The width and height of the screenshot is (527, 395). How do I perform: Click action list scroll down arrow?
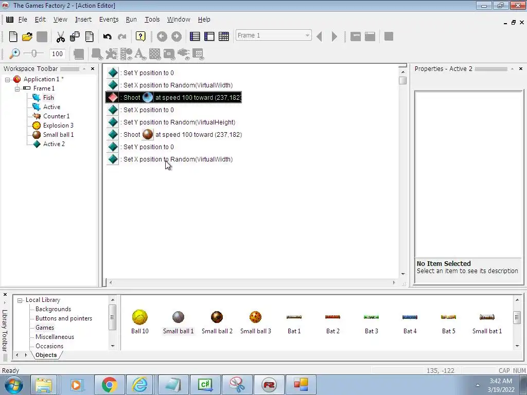point(402,274)
